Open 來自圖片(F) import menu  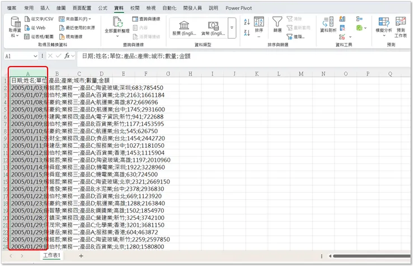click(x=75, y=19)
